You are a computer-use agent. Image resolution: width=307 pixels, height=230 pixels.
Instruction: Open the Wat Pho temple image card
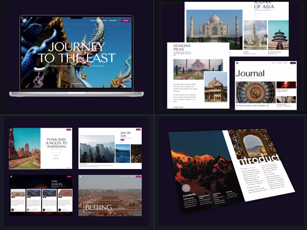(x=255, y=35)
